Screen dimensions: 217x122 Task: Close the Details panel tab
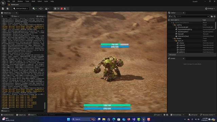[183, 59]
